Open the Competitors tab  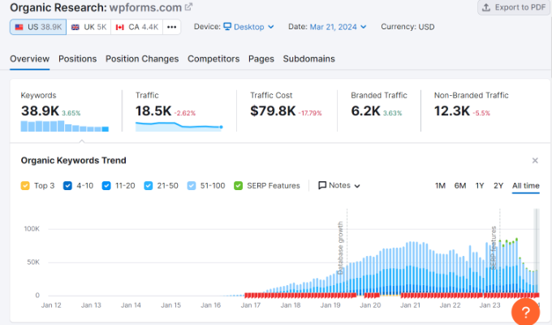pos(213,58)
